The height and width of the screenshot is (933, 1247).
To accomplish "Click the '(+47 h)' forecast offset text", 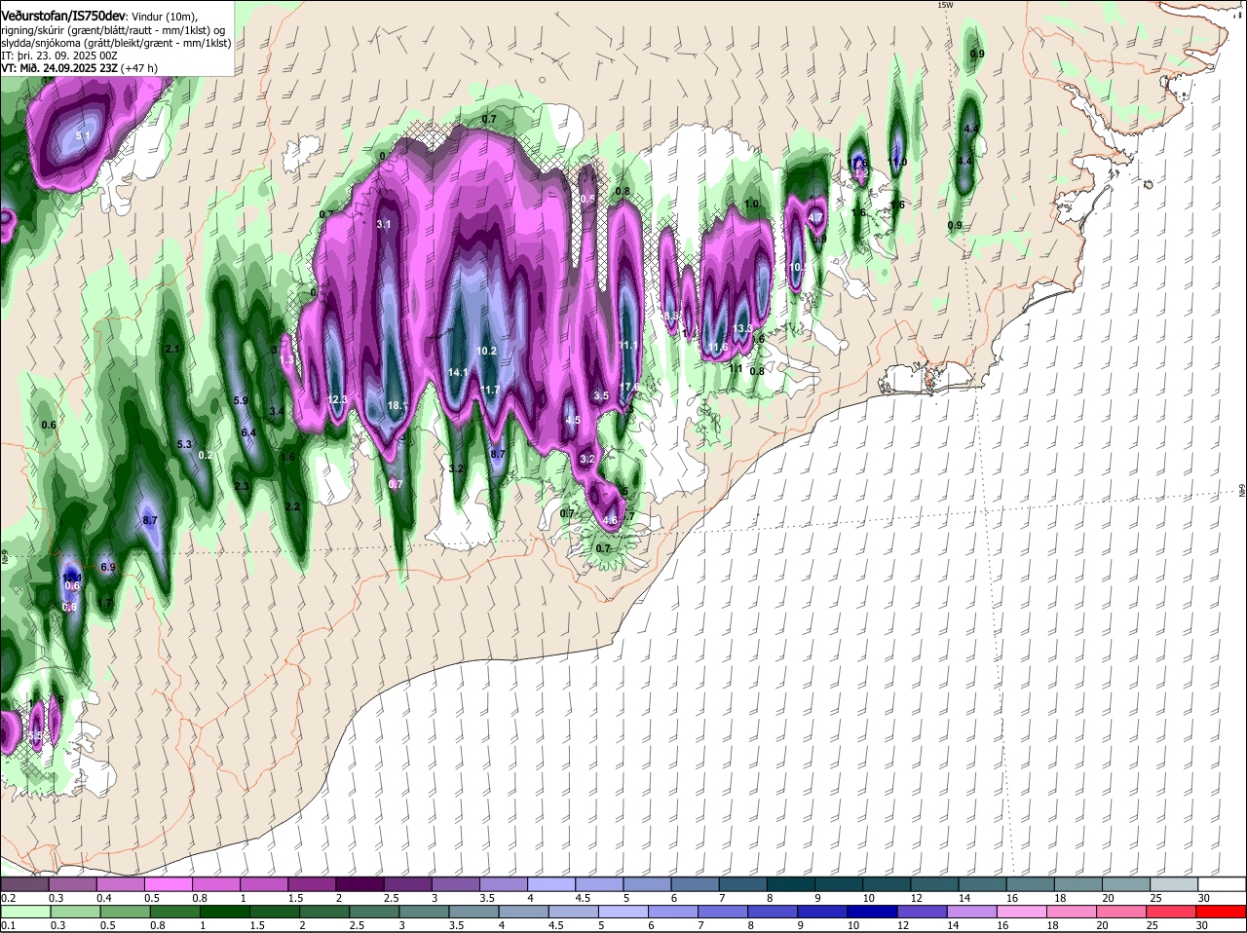I will point(140,68).
